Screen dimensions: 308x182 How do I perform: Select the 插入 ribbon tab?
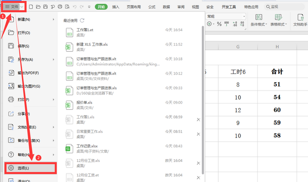coord(116,7)
